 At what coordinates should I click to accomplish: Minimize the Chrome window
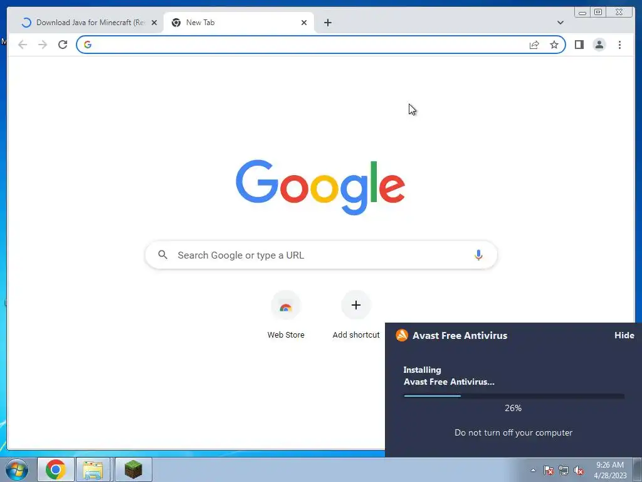[x=582, y=13]
